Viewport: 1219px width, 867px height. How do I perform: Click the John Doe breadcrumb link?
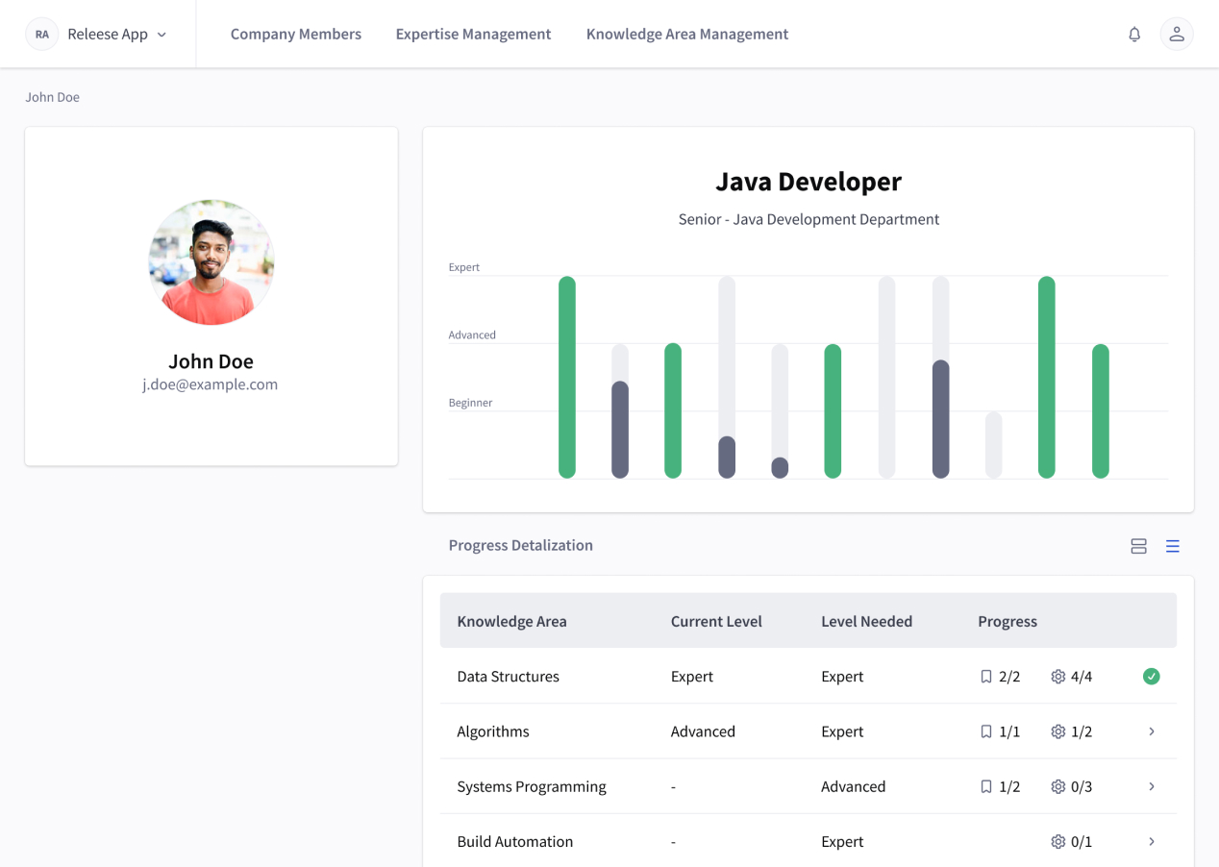pyautogui.click(x=53, y=97)
